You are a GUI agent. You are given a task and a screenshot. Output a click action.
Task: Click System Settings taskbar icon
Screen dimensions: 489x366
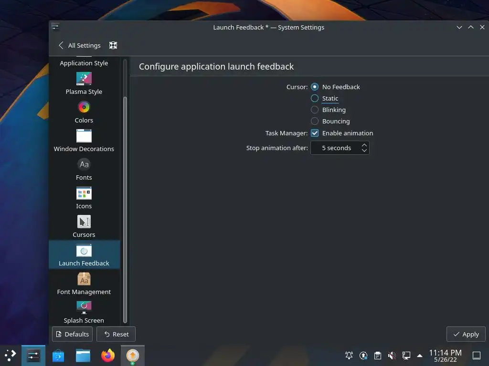point(33,356)
